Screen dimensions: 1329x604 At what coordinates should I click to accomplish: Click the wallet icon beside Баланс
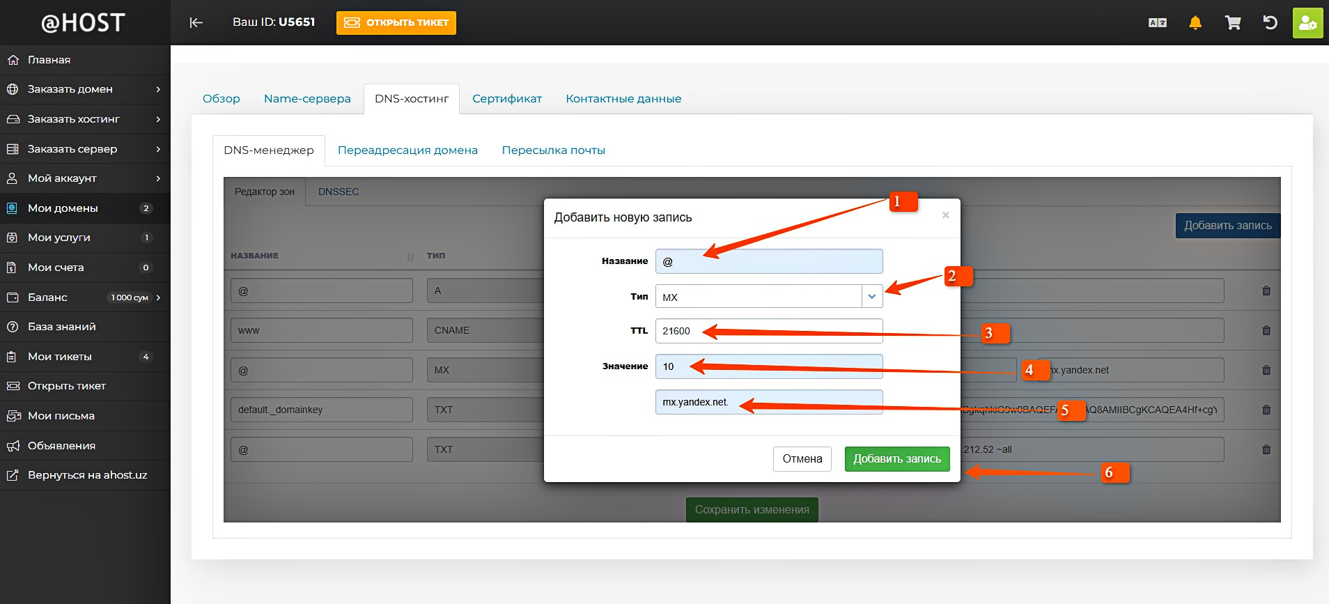coord(13,297)
